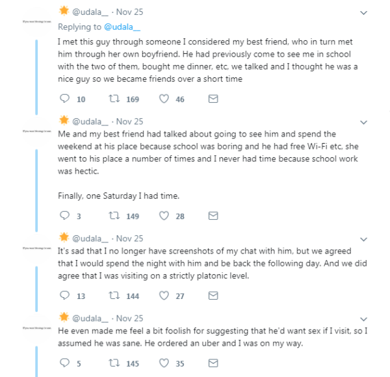This screenshot has height=377, width=390.
Task: Reply to the tweet with 3 replies
Action: (64, 216)
